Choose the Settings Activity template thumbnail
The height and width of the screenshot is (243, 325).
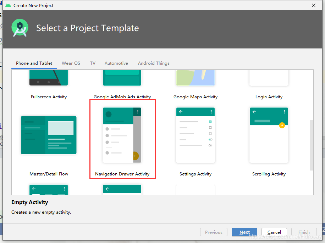pos(195,135)
